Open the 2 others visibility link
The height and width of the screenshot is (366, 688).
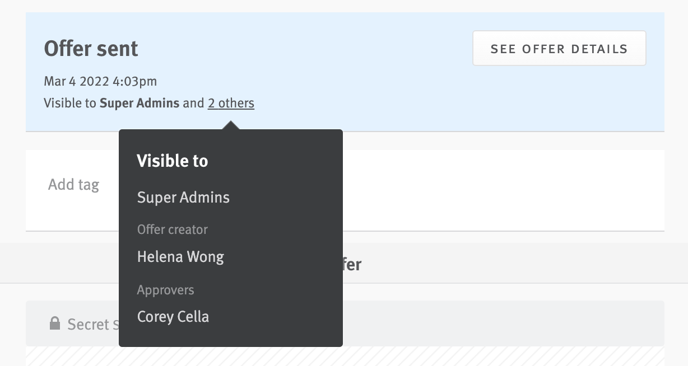click(230, 103)
